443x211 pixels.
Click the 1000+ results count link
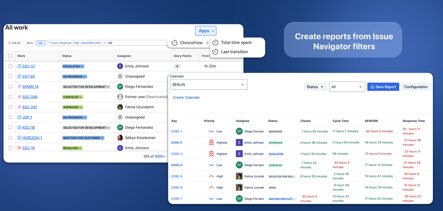160,156
